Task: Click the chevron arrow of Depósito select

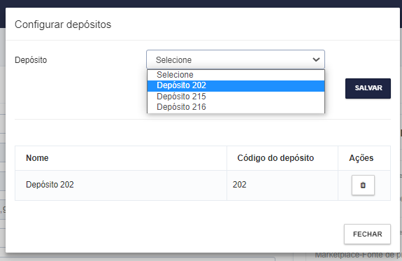Action: [316, 59]
